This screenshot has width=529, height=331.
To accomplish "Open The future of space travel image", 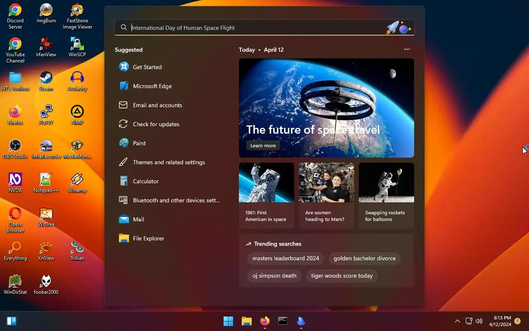I will [x=326, y=108].
